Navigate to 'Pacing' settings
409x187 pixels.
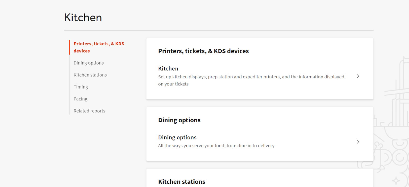[x=80, y=99]
